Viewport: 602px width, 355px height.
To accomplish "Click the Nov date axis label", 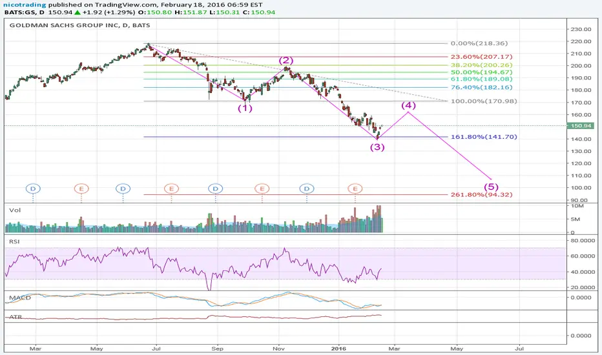I will tap(278, 349).
